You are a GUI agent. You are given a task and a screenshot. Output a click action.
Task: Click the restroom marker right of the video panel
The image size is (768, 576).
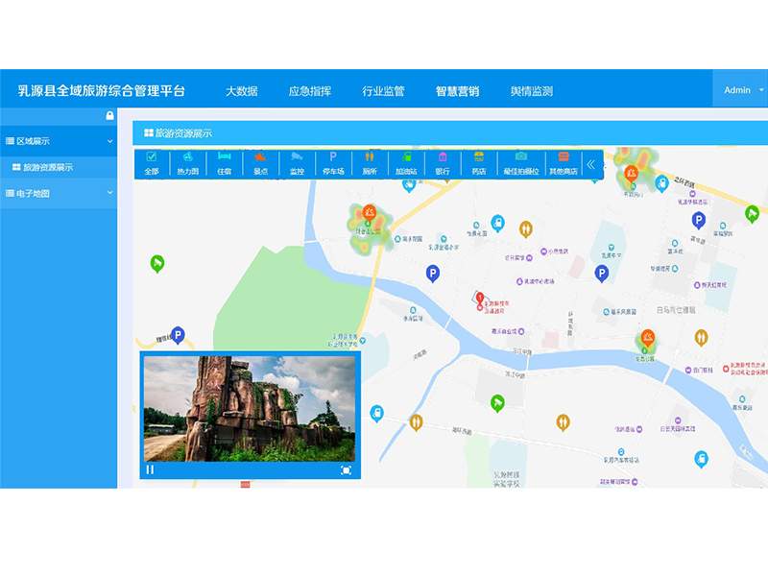pyautogui.click(x=416, y=422)
